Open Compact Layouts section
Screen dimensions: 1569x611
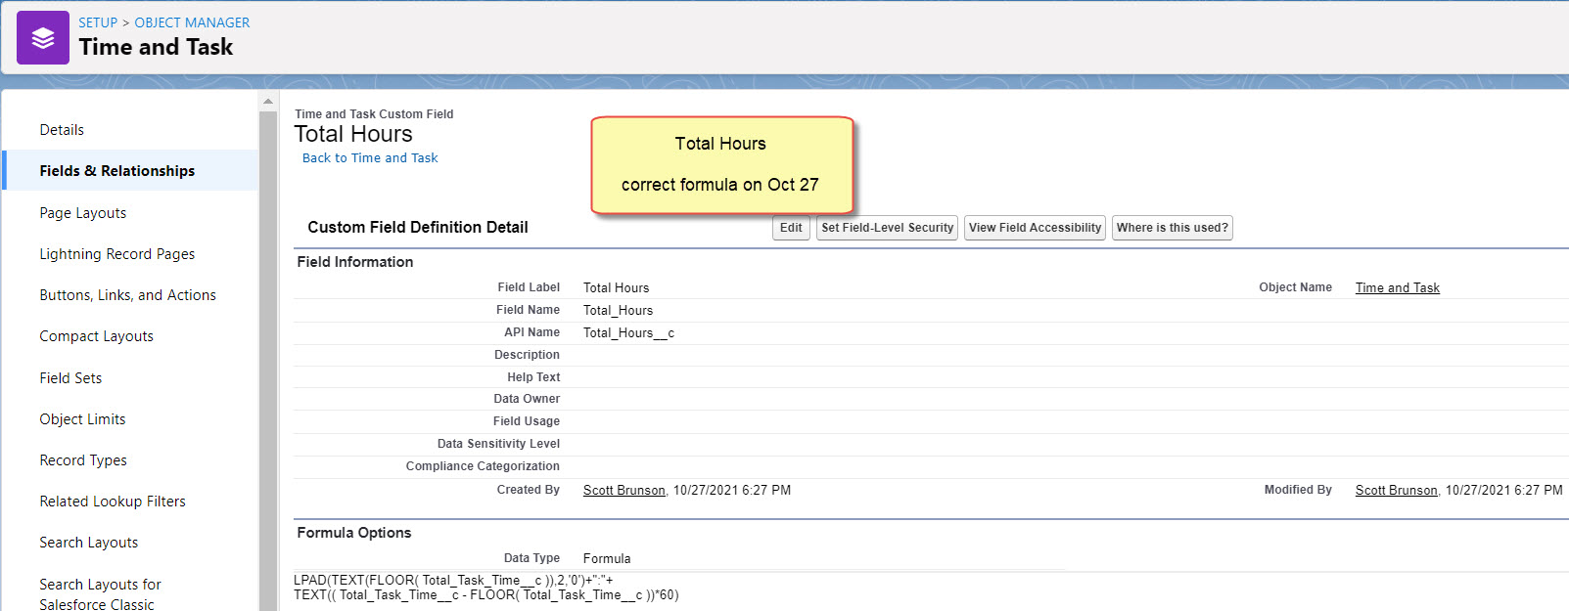(97, 336)
